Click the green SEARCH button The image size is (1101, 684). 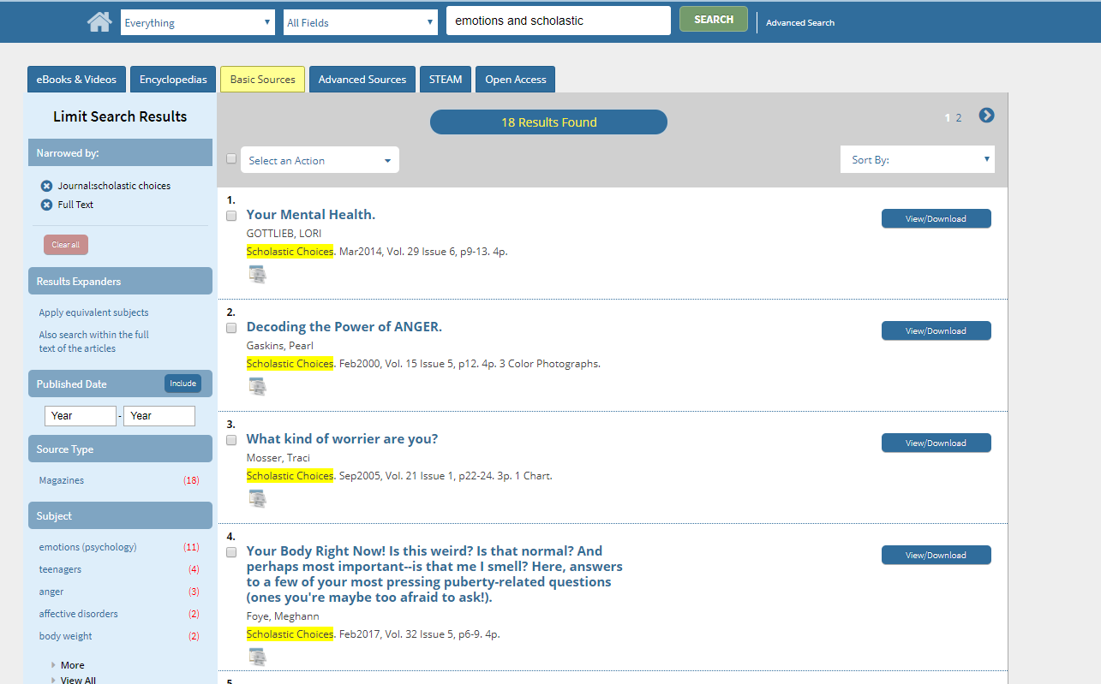[x=714, y=19]
